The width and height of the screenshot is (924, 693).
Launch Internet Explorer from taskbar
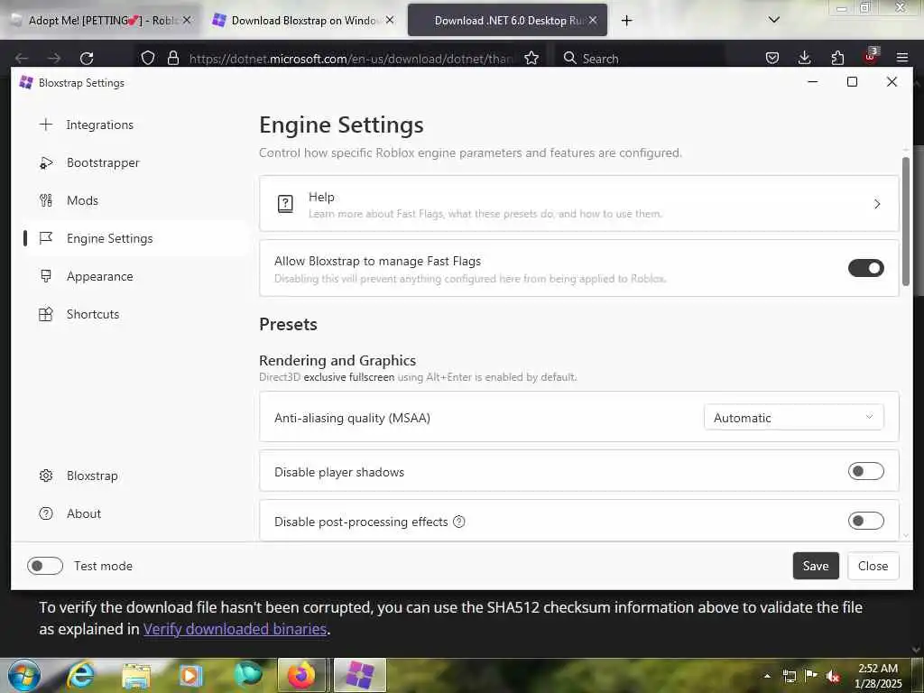[x=80, y=675]
